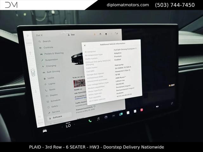Tap the Premium Connectivity label

[x=84, y=108]
